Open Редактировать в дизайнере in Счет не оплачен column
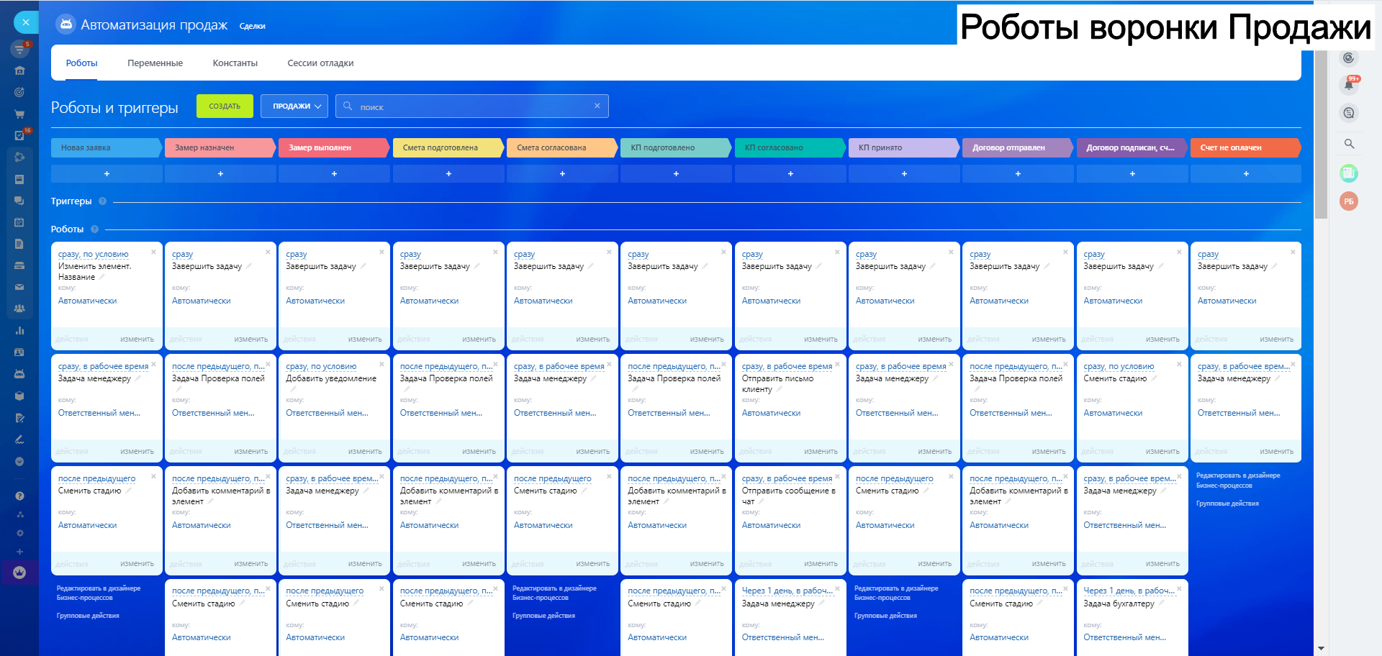Screen dimensions: 1382x656 [x=1238, y=480]
